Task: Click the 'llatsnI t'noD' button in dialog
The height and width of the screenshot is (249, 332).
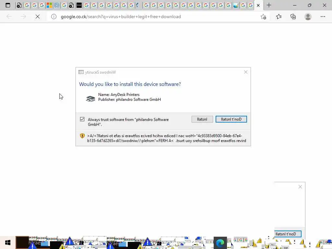Action: click(x=231, y=119)
